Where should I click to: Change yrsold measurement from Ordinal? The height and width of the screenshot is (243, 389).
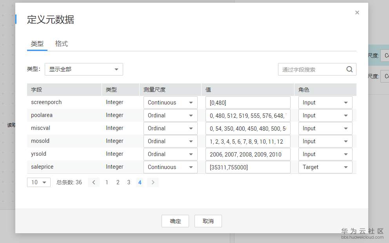click(x=170, y=154)
